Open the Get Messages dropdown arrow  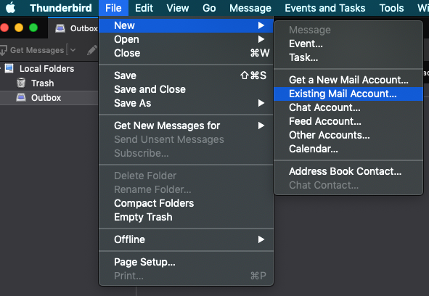click(73, 50)
